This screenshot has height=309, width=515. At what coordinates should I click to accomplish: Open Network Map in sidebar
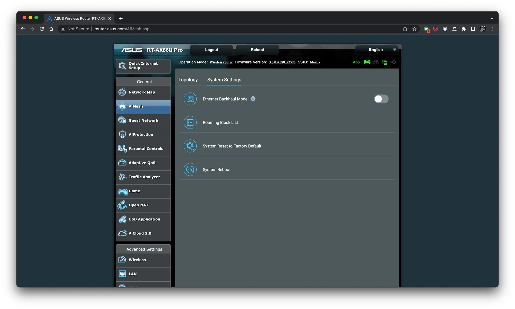point(143,92)
